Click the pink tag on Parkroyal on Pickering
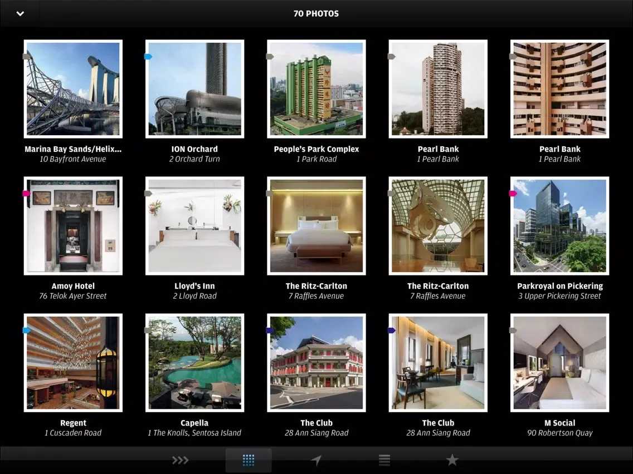This screenshot has width=633, height=474. click(x=513, y=194)
